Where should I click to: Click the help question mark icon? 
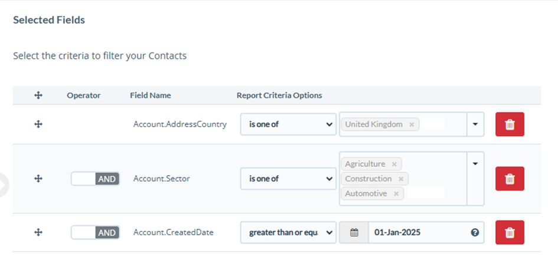pos(475,233)
